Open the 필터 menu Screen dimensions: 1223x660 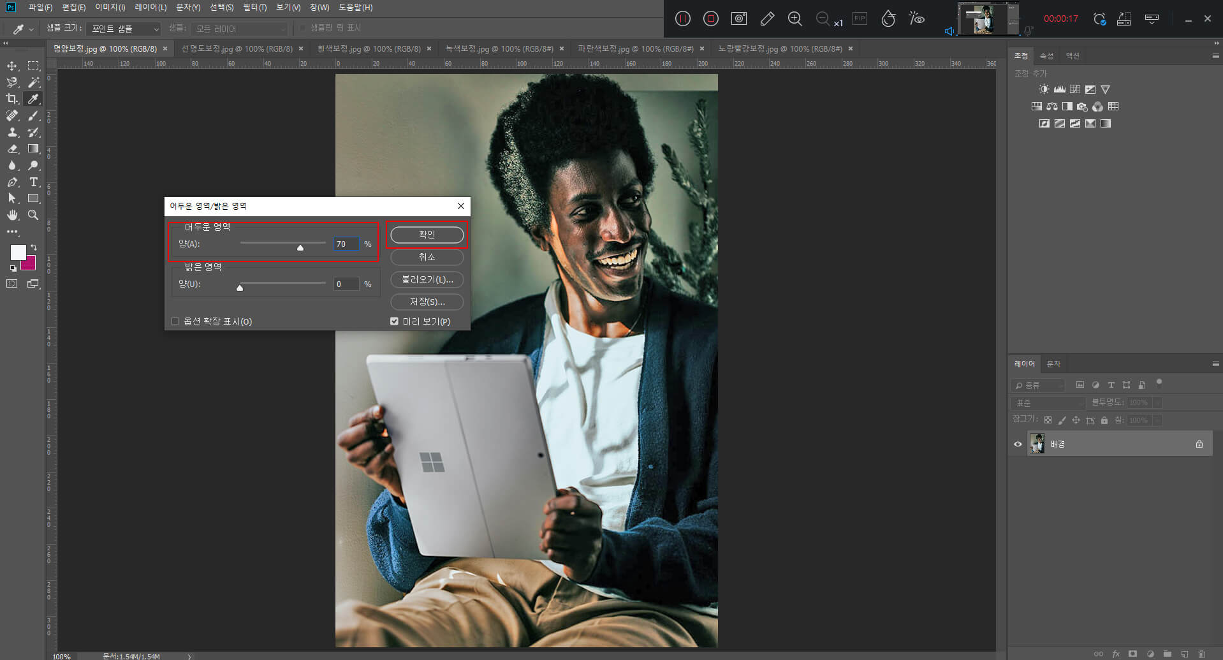point(254,8)
